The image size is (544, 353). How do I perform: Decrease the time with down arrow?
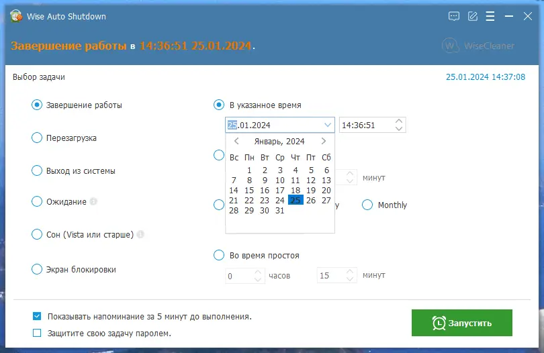coord(399,128)
